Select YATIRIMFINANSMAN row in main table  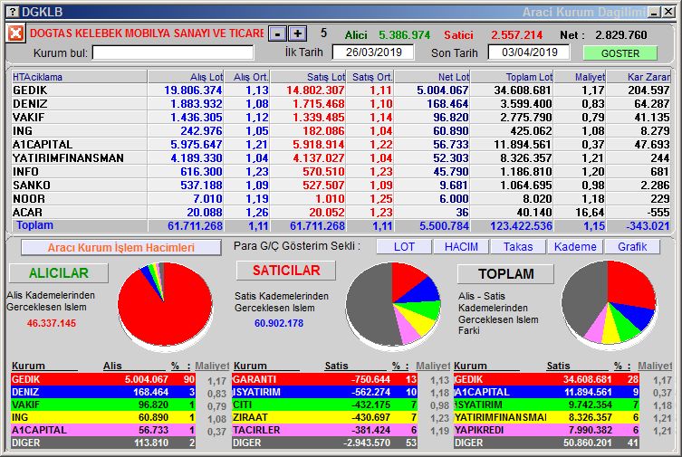[341, 157]
